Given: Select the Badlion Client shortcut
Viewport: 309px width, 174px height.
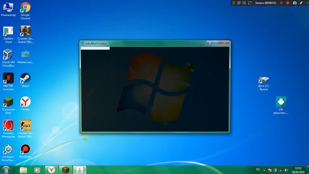Looking at the screenshot, I should point(8,35).
